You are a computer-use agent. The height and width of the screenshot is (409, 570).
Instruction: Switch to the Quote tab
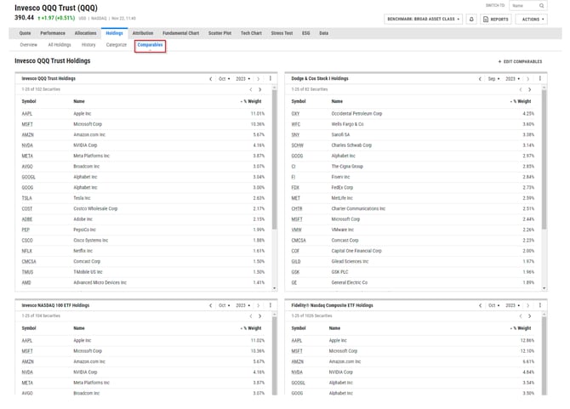point(25,33)
